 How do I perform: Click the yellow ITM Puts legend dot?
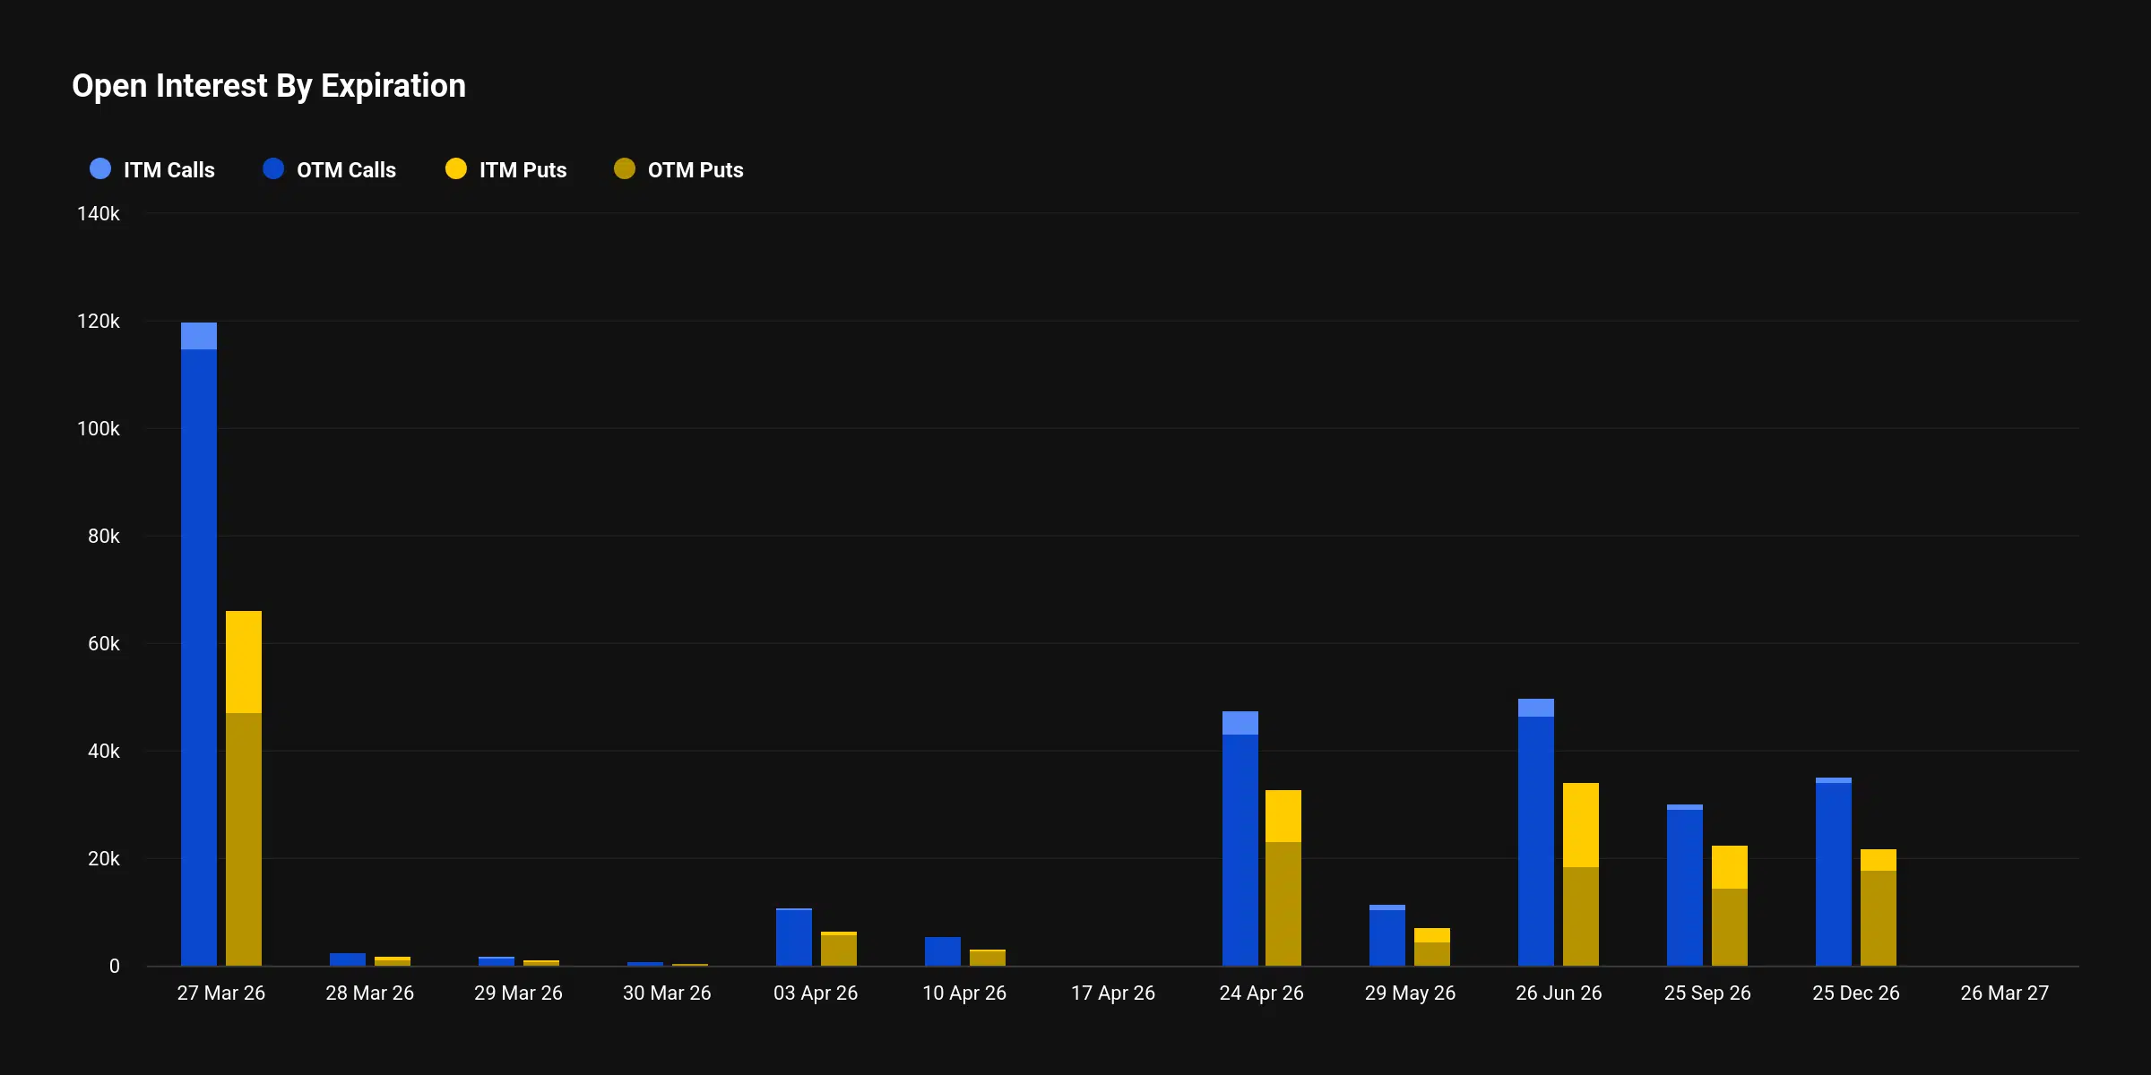(456, 168)
